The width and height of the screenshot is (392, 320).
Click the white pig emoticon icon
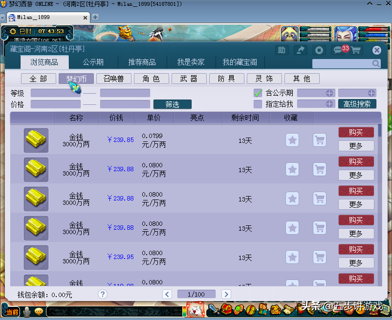click(196, 310)
